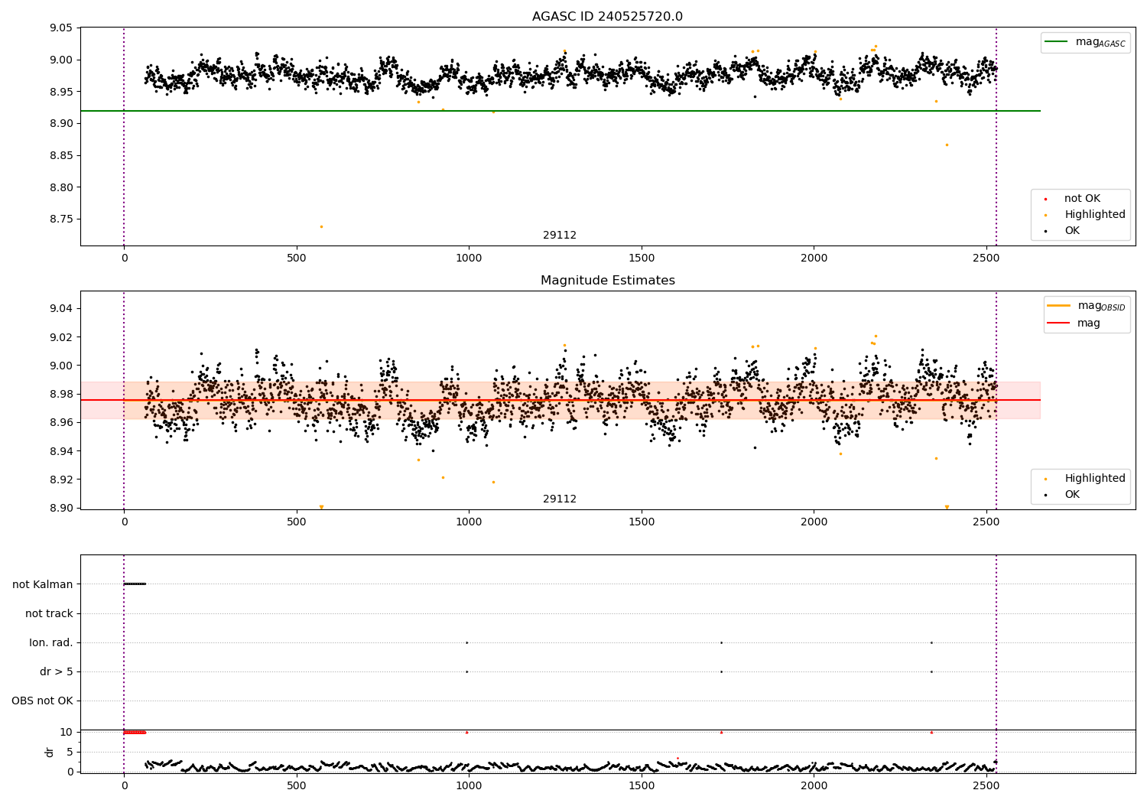Click the 8.94 tick on the middle y-axis
1147x803 pixels.
61,451
